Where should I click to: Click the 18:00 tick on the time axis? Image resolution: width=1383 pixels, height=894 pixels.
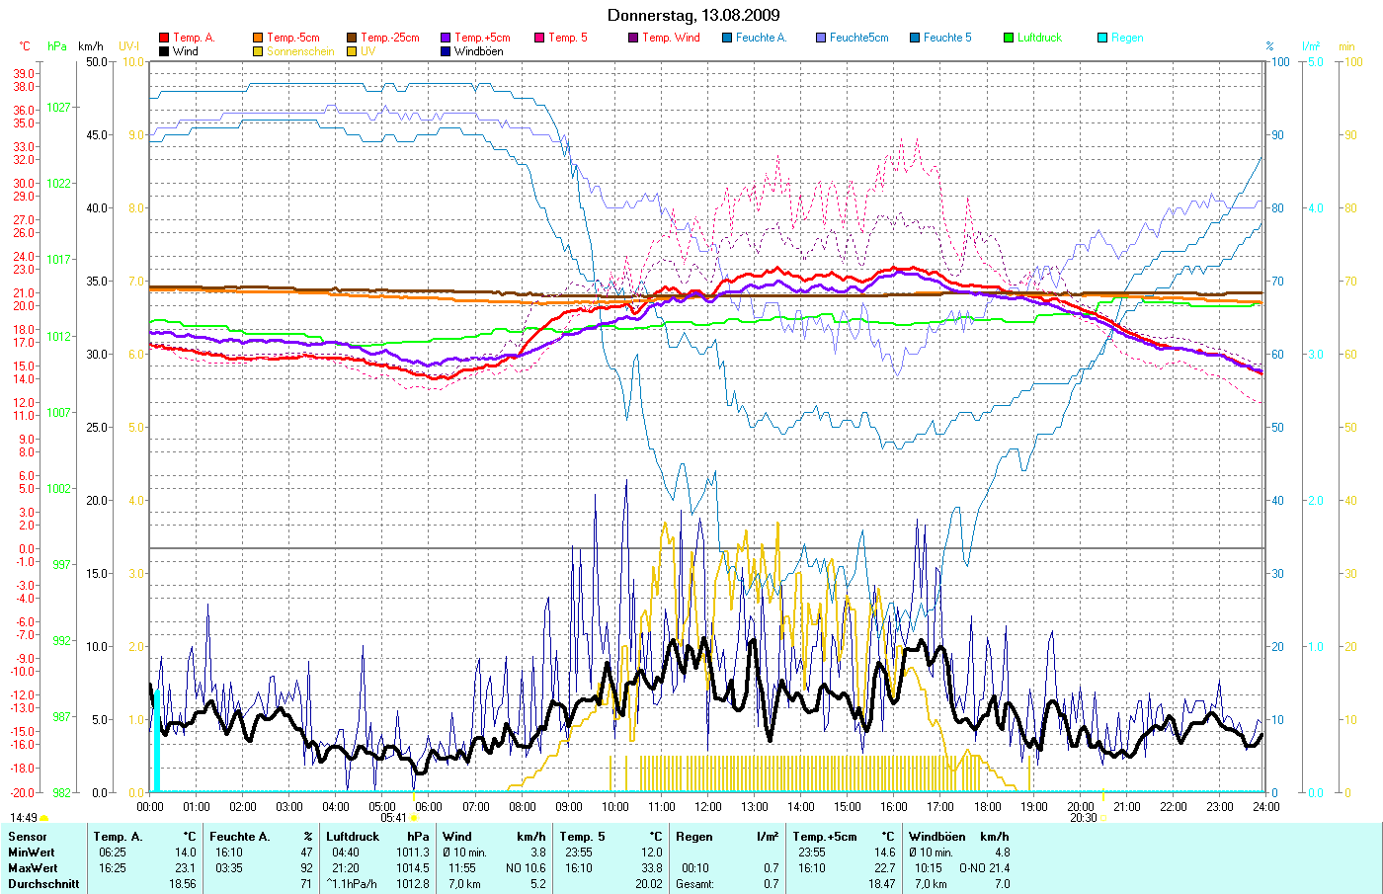pos(987,806)
